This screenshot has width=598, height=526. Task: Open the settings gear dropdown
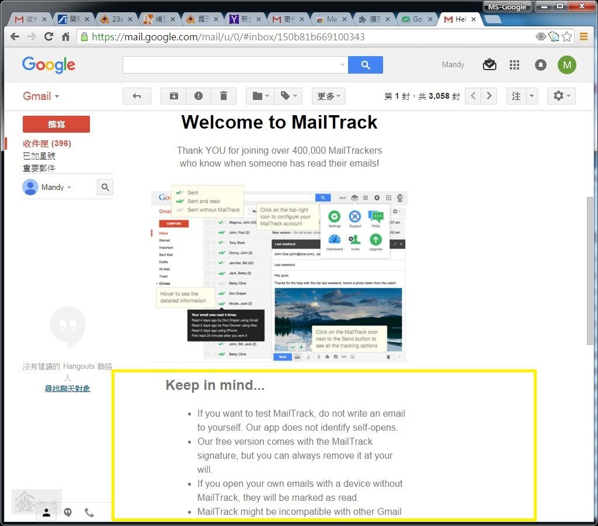point(561,96)
